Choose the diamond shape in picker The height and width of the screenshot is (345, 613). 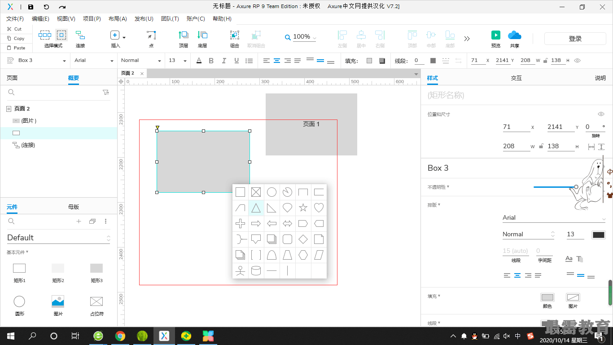(303, 239)
